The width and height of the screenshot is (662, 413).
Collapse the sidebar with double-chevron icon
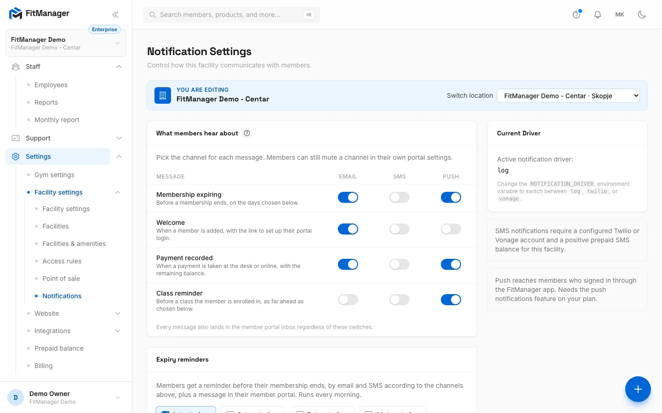tap(115, 15)
